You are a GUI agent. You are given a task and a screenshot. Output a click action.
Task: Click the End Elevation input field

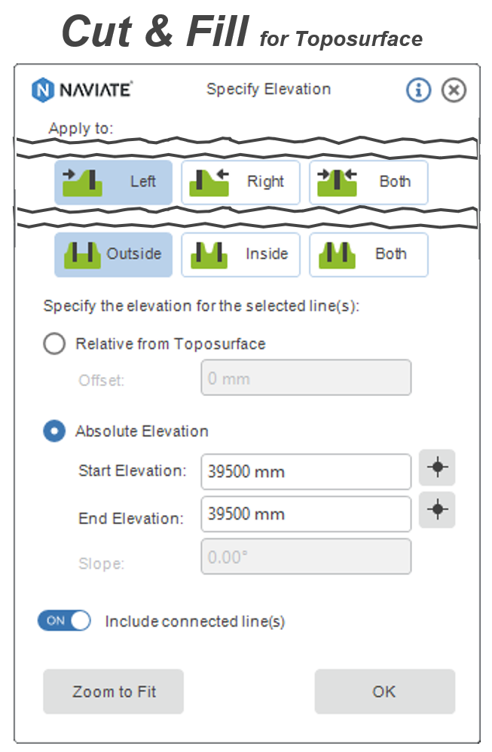click(x=305, y=514)
